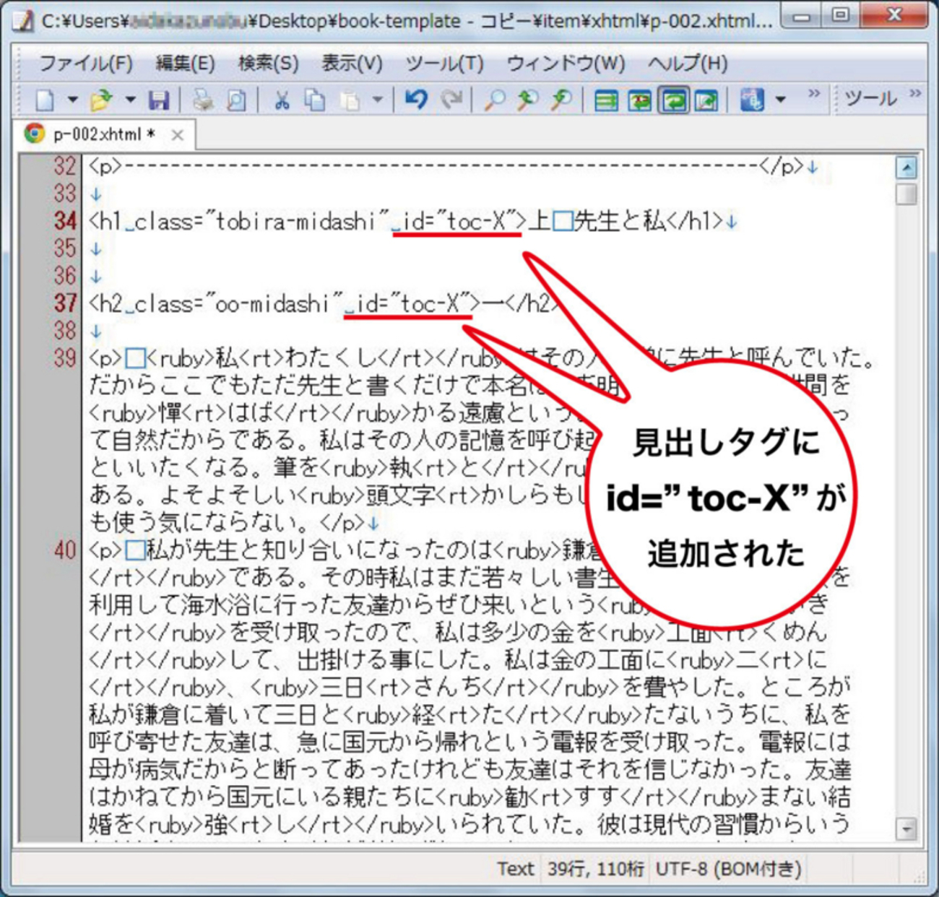939x897 pixels.
Task: Click the vertical scrollbar down arrow
Action: (906, 829)
